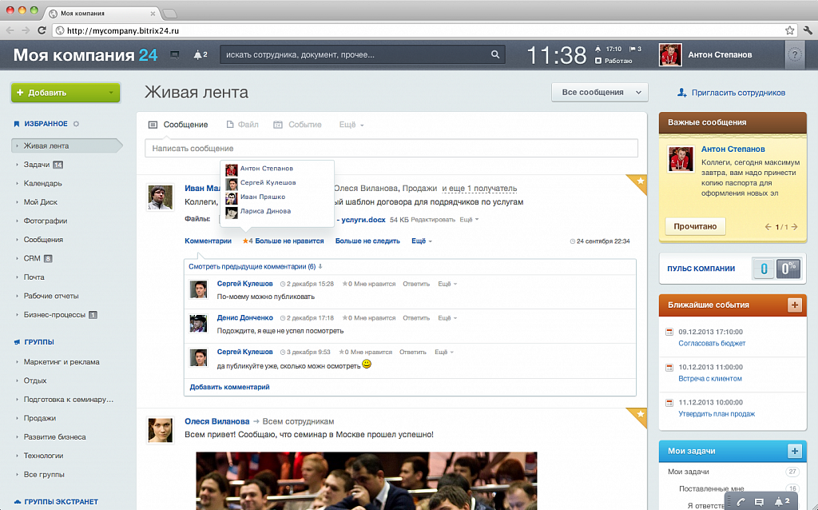Screen dimensions: 818x510
Task: Open the chat messages icon in header
Action: [x=175, y=55]
